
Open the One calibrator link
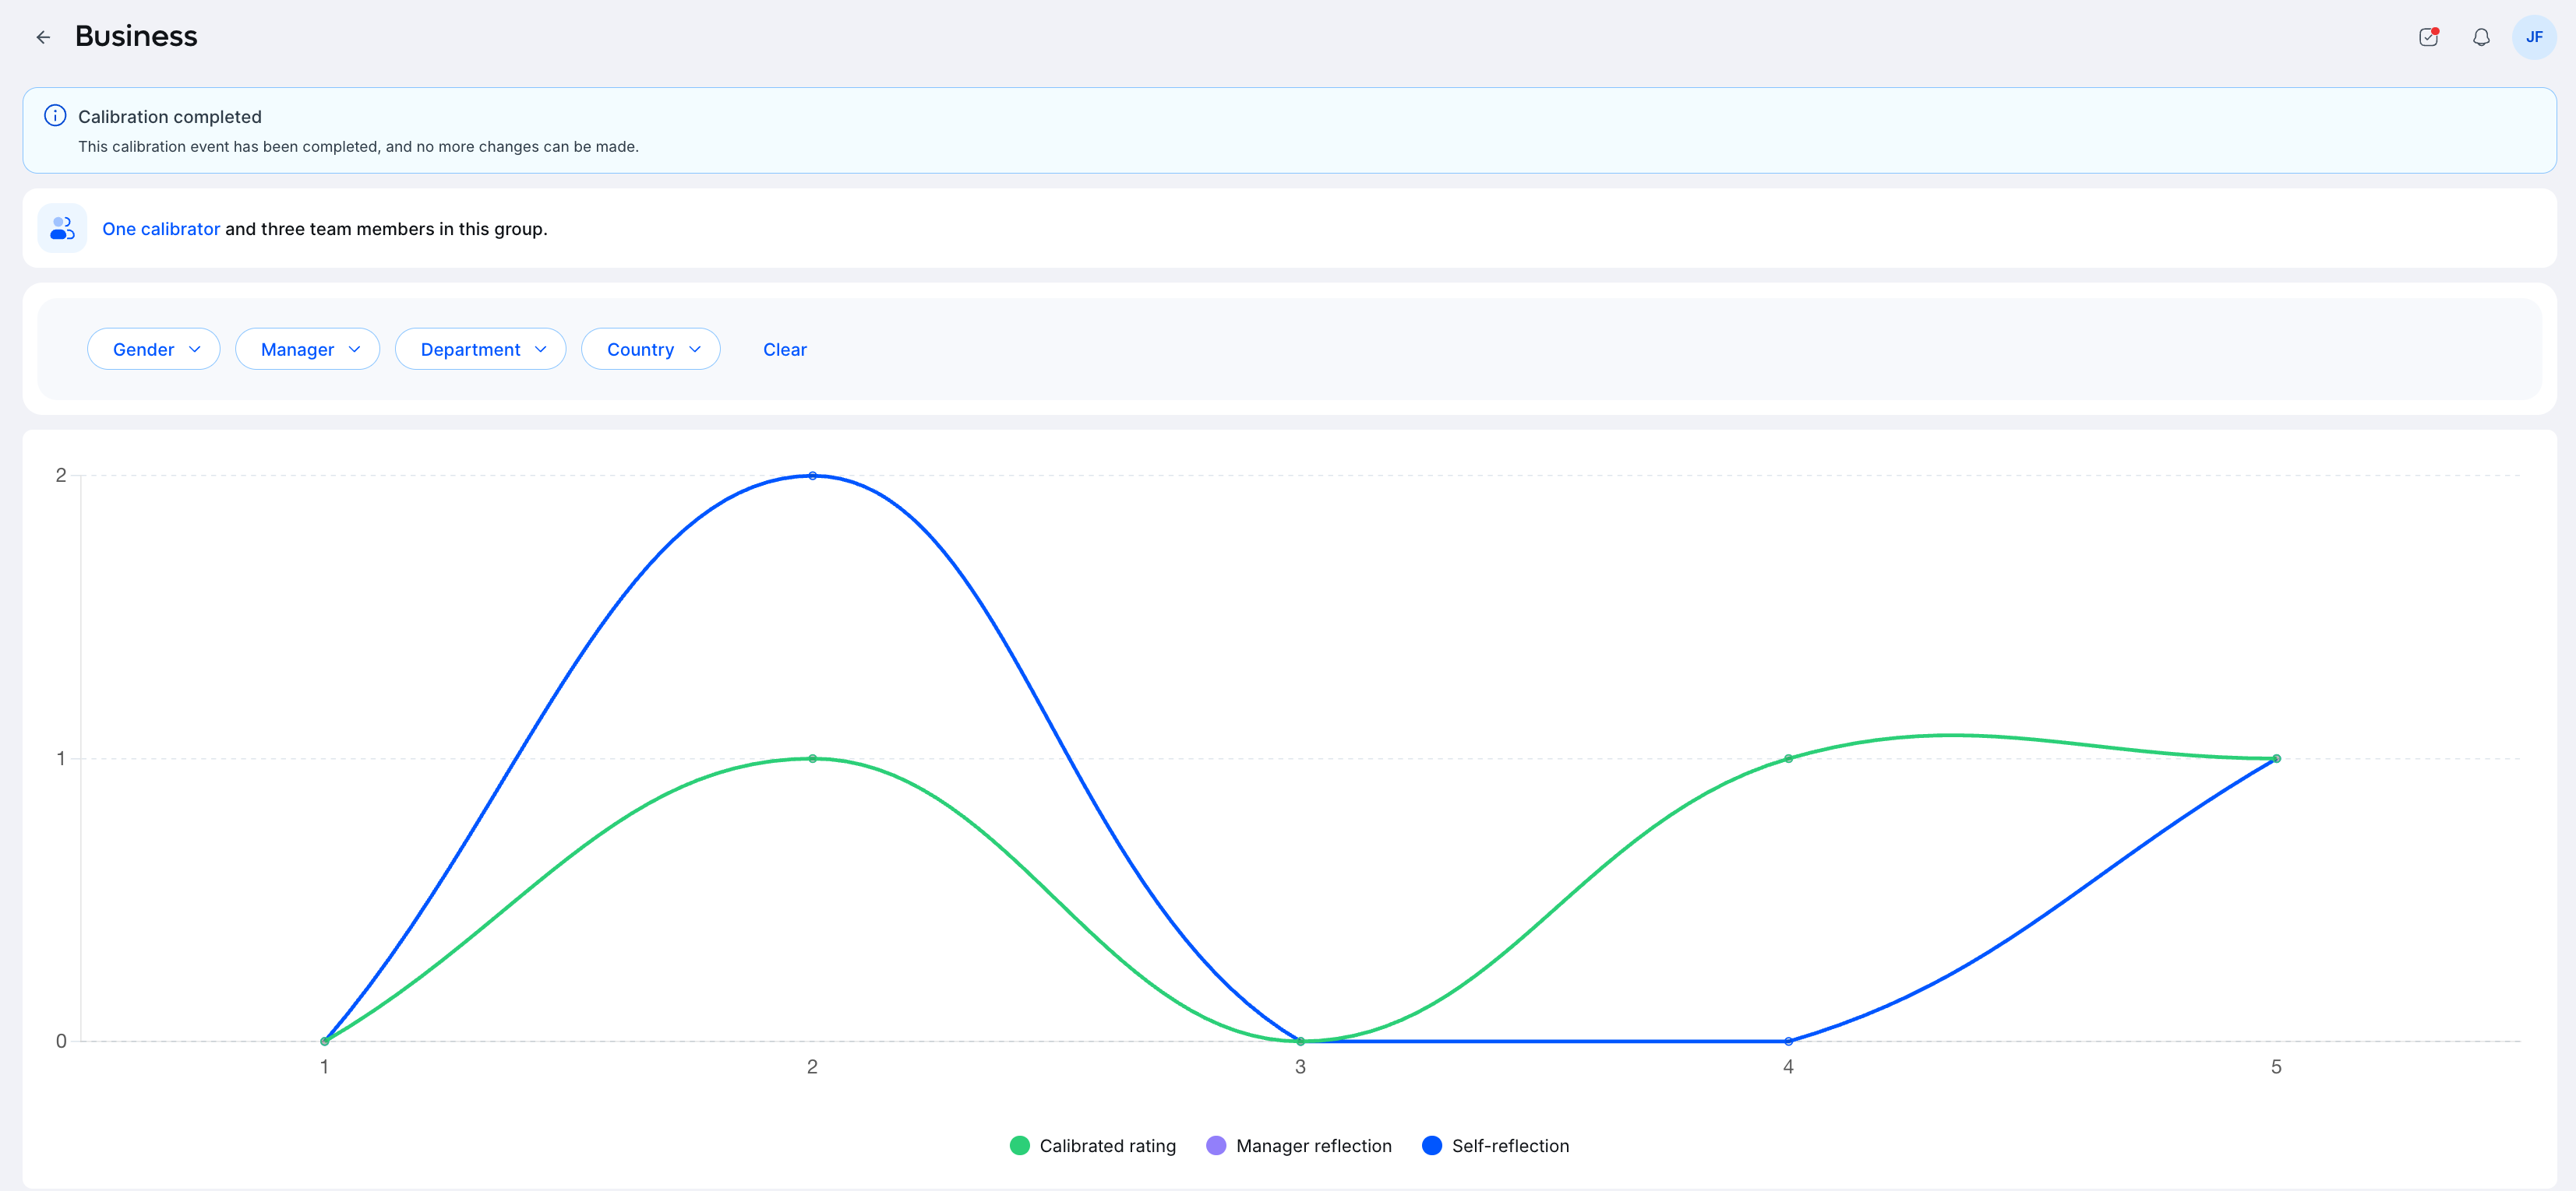pyautogui.click(x=161, y=229)
